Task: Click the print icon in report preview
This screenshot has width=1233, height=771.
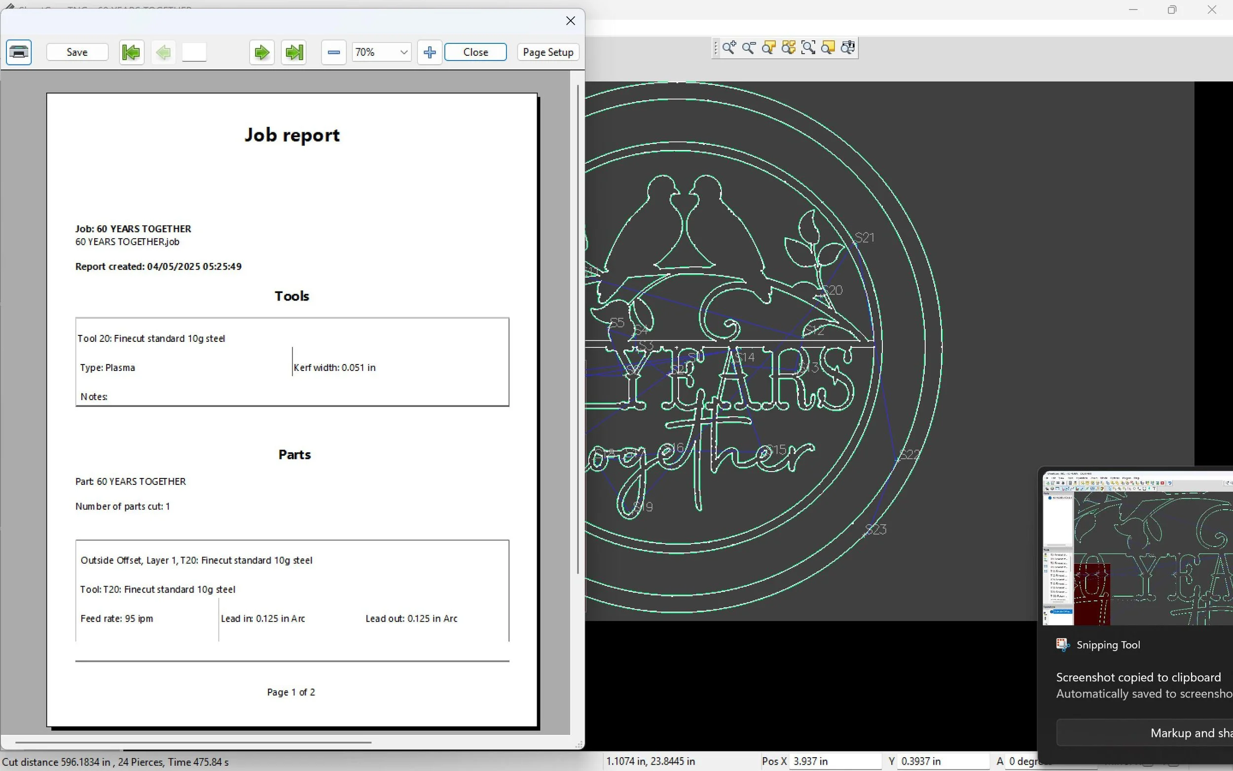Action: 19,52
